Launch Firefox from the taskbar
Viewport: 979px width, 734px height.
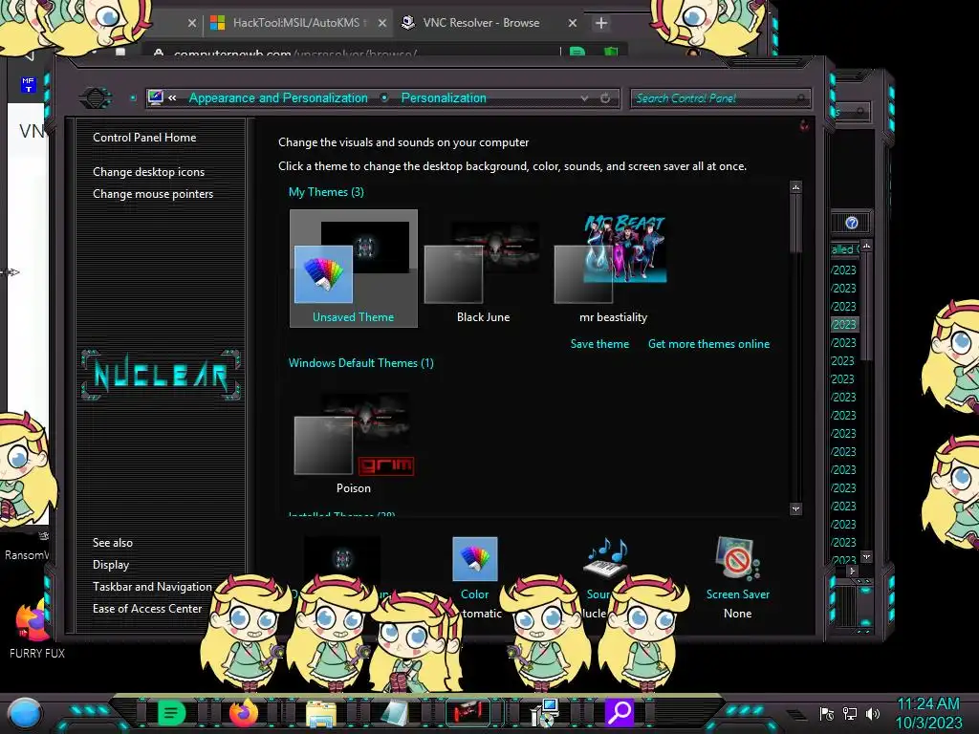(x=244, y=712)
